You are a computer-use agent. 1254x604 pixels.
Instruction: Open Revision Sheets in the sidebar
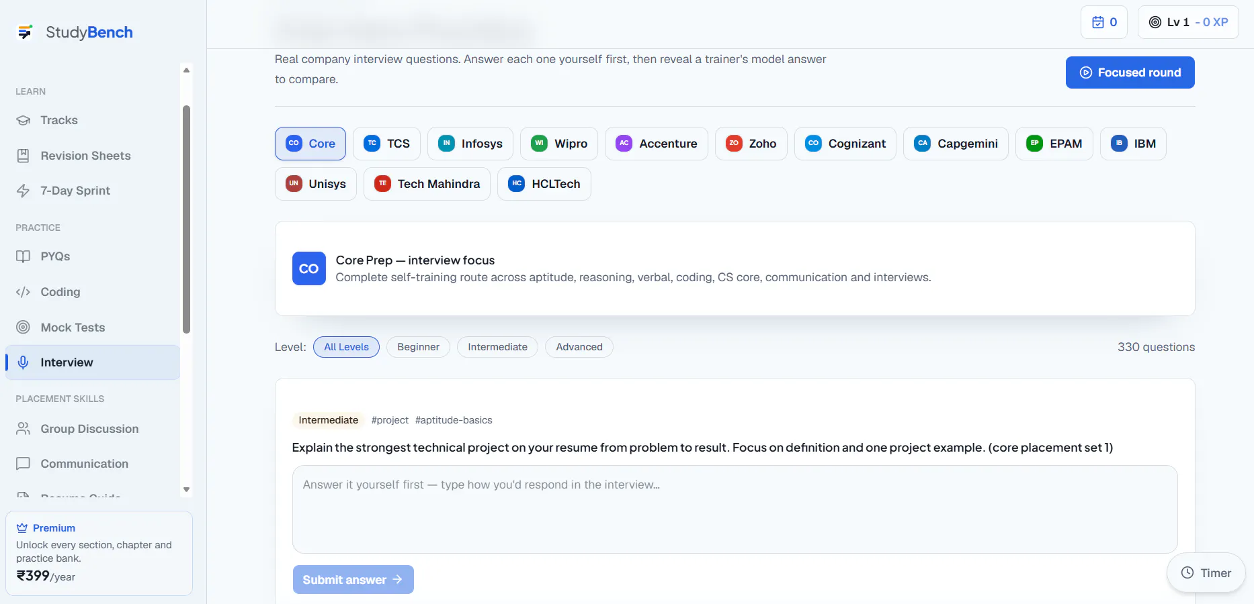click(x=93, y=156)
